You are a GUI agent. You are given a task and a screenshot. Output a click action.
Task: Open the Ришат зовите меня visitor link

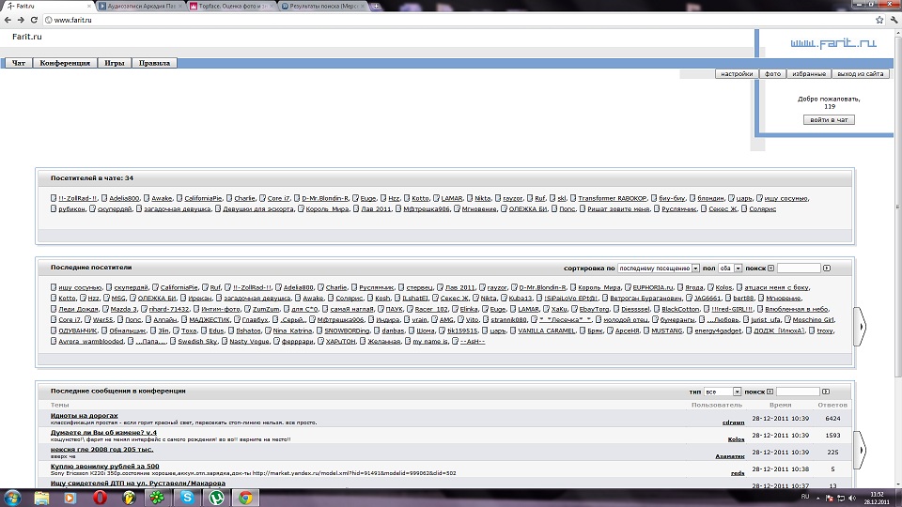click(618, 208)
